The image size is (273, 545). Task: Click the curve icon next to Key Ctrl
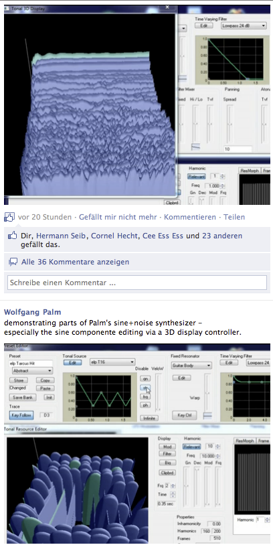click(x=207, y=415)
